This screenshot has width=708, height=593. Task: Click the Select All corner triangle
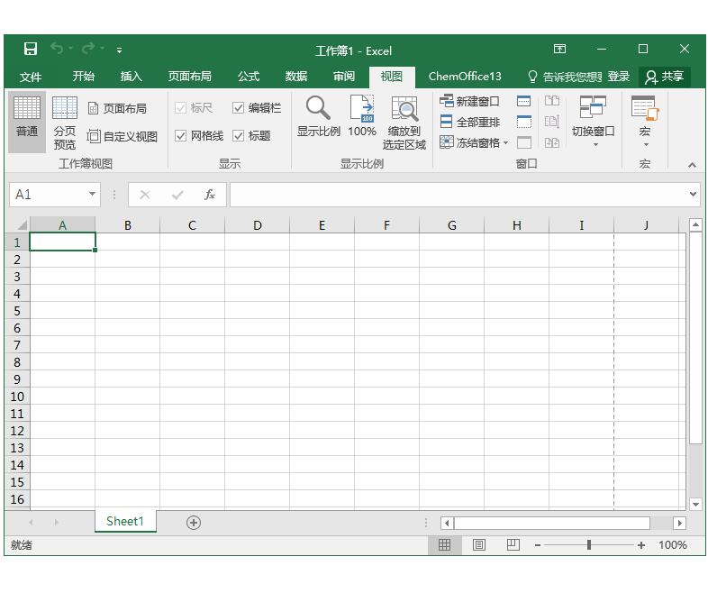tap(22, 224)
